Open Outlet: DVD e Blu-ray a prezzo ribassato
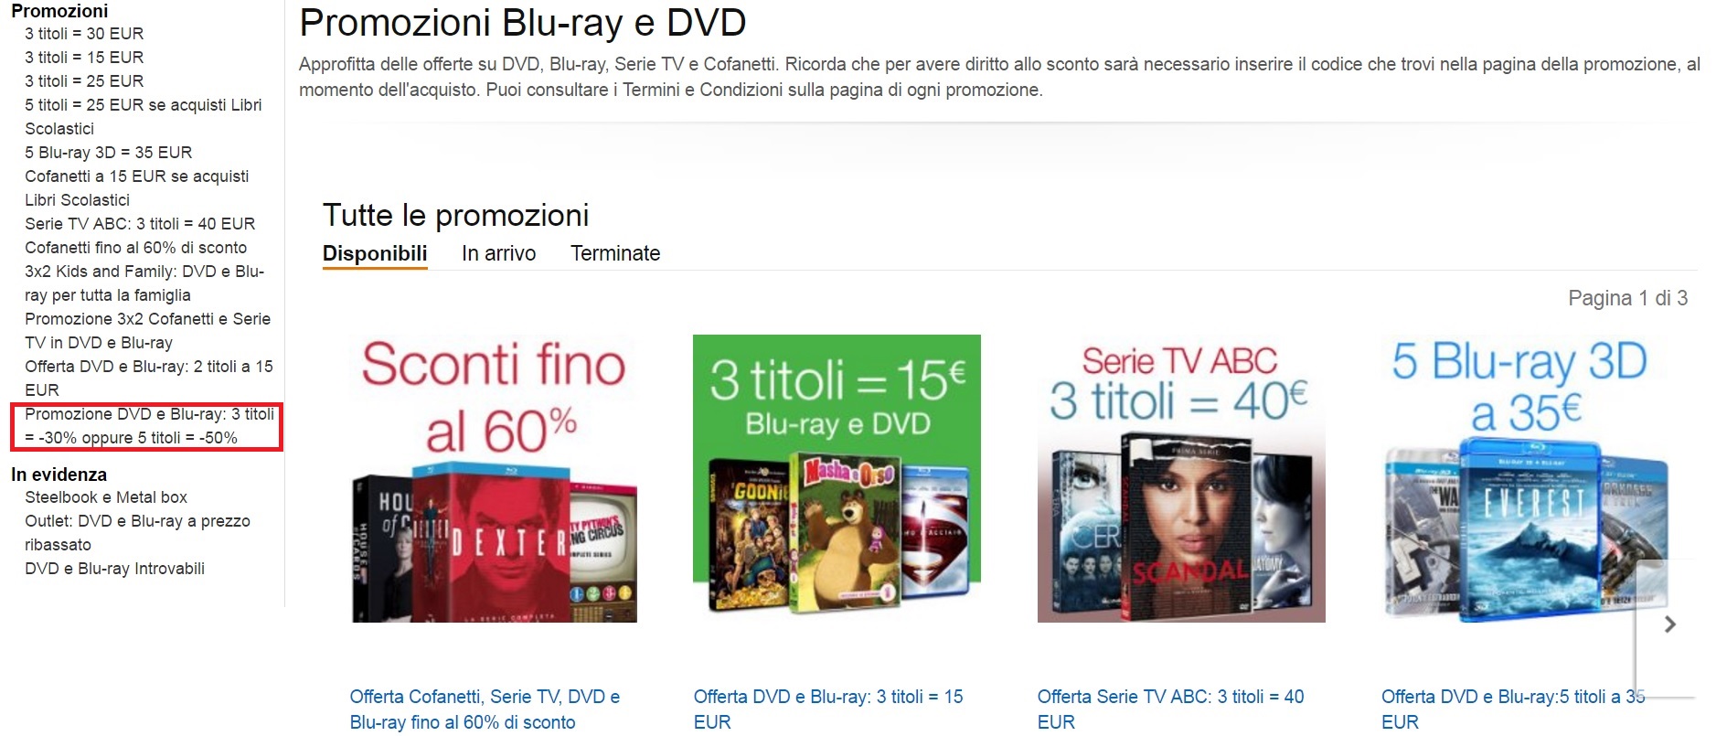Image resolution: width=1727 pixels, height=736 pixels. 137,533
